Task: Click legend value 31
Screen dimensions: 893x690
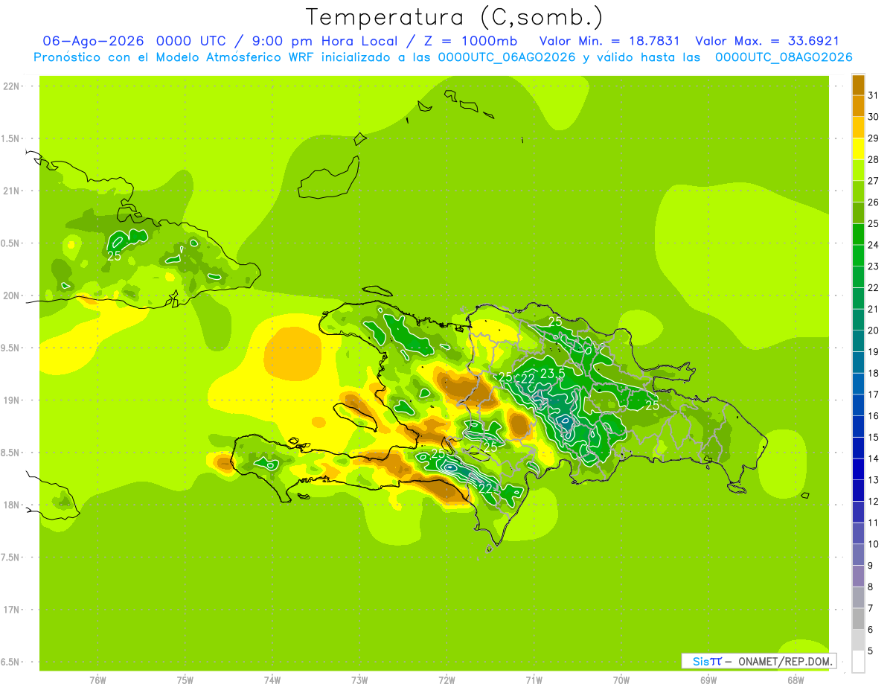Action: (873, 95)
